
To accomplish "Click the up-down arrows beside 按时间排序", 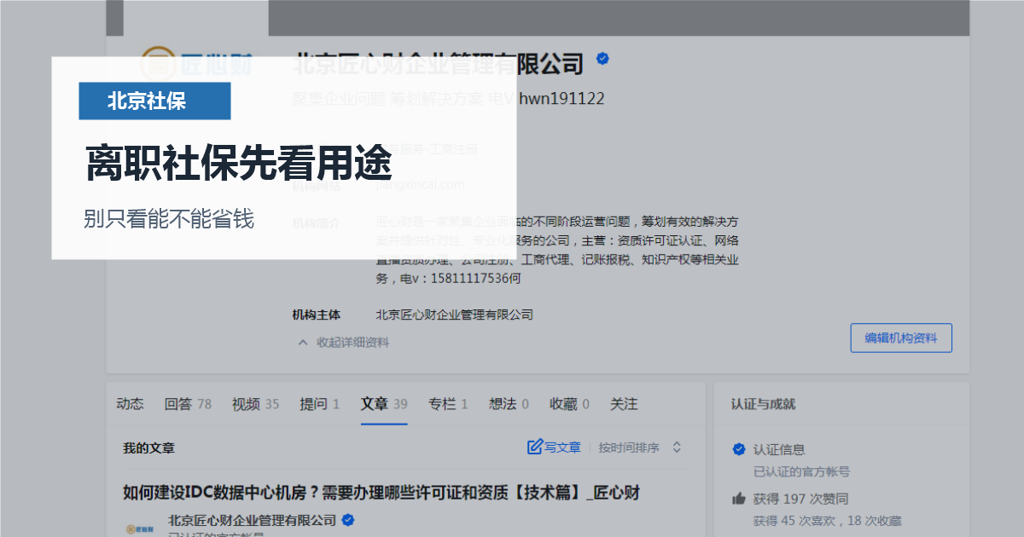I will tap(677, 447).
